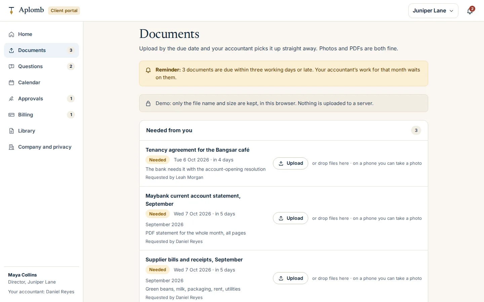Viewport: 484px width, 302px height.
Task: Click the Questions sidebar icon
Action: [11, 66]
